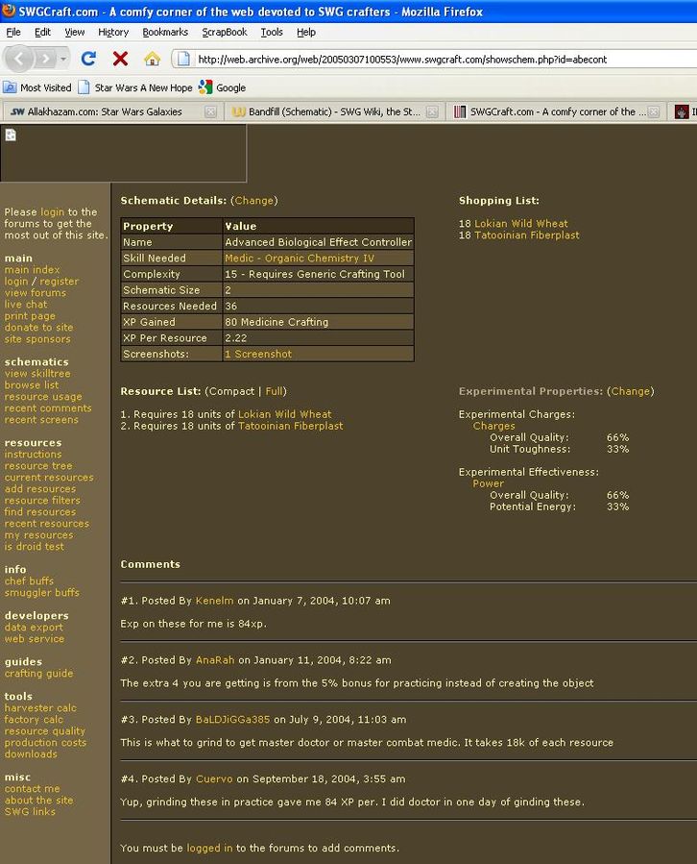
Task: Click the red Stop loading icon
Action: [x=120, y=59]
